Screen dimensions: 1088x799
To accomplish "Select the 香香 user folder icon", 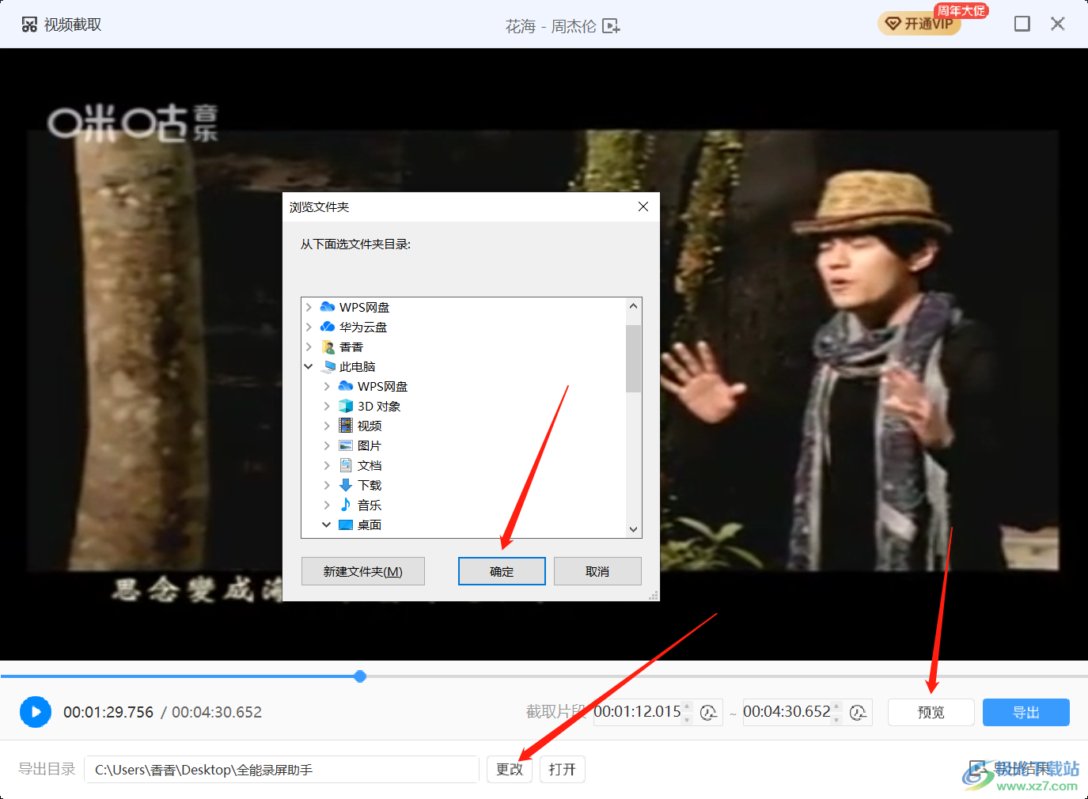I will [328, 346].
